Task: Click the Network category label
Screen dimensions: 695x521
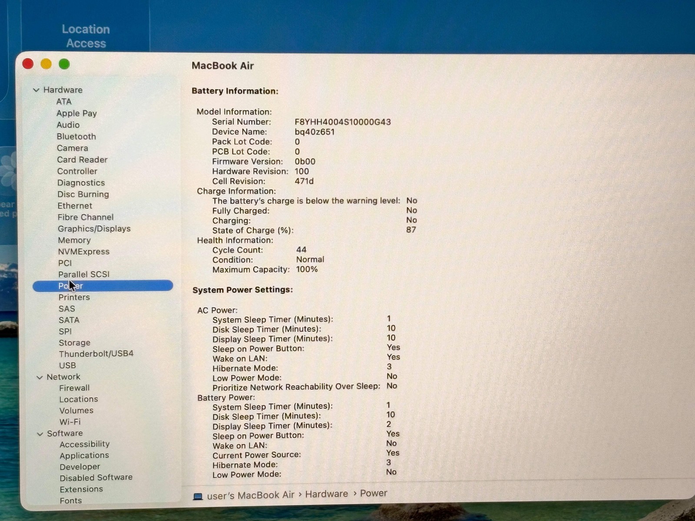Action: (x=63, y=377)
